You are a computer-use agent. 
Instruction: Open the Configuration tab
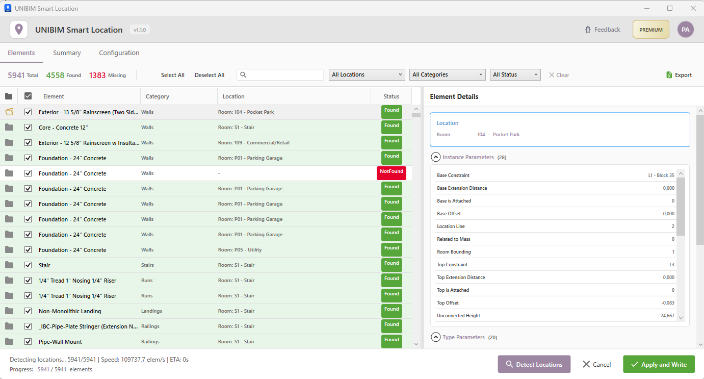(119, 53)
